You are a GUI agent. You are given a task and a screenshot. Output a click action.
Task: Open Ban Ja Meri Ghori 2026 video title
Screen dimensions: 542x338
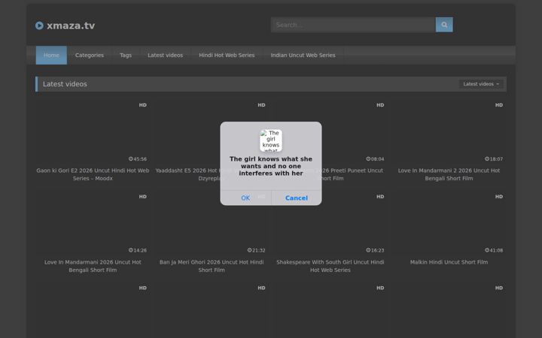212,266
